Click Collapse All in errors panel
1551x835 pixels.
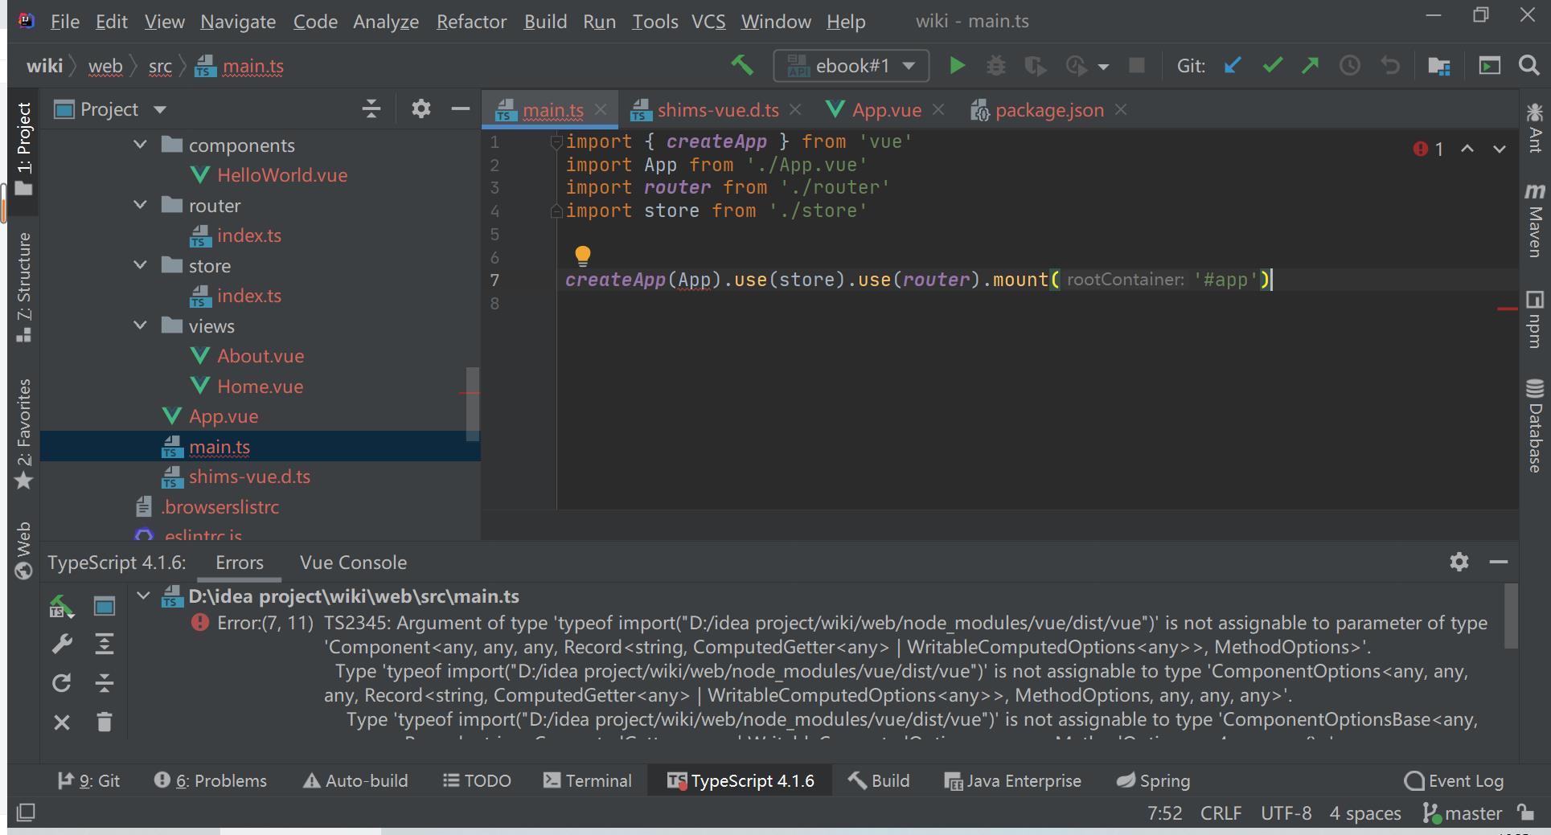coord(104,682)
